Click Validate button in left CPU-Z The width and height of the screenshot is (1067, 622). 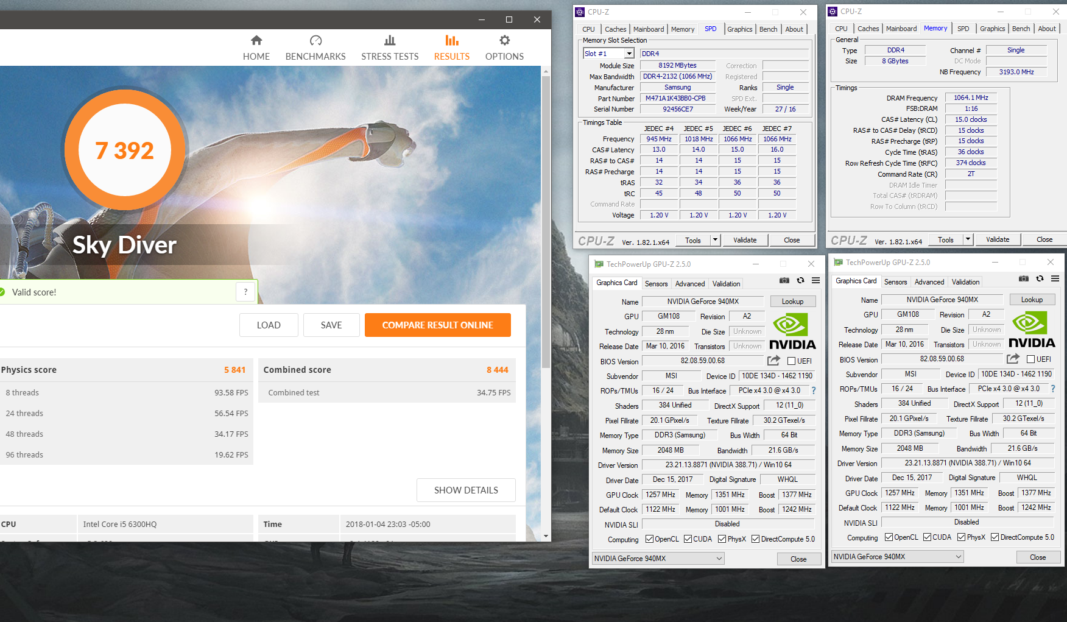[x=745, y=240]
